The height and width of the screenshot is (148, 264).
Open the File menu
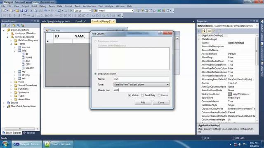[3, 6]
